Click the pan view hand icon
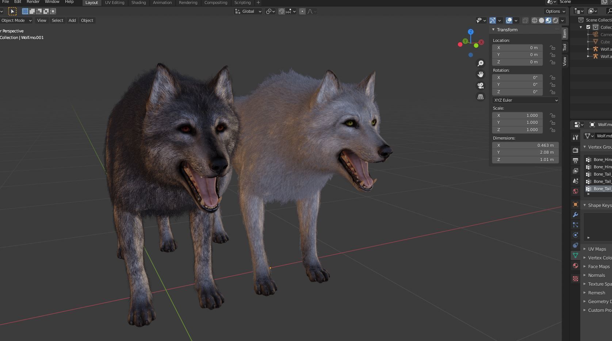Screen dimensions: 612x341 [481, 74]
